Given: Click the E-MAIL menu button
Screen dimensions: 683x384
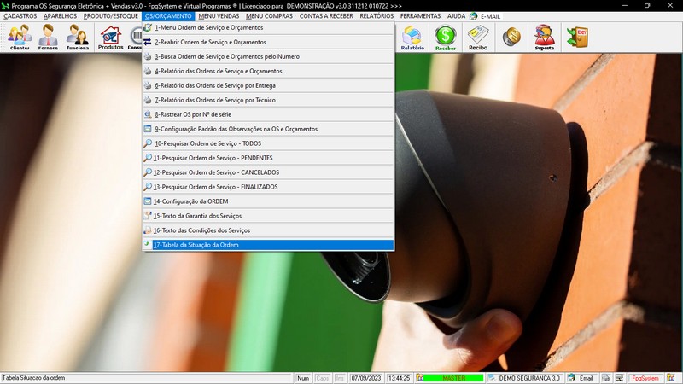Looking at the screenshot, I should pos(485,16).
